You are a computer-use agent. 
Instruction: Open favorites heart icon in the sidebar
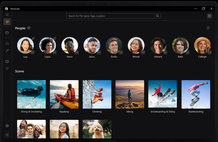7,68
